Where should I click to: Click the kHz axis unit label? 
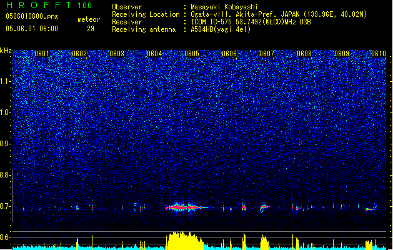tap(6, 51)
